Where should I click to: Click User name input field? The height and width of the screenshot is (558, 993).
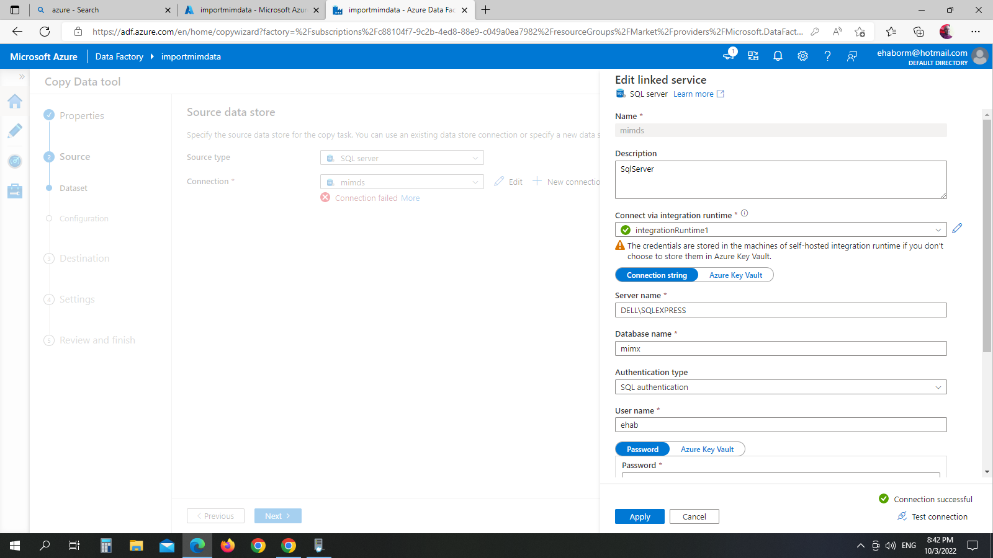[x=781, y=425]
